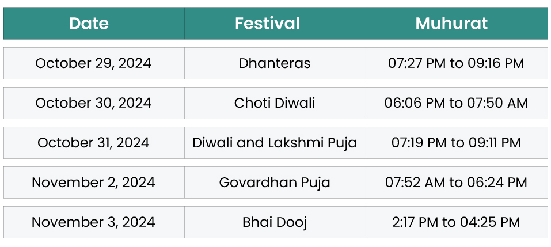Click the 2:17 PM to 04:25 PM muhurat
This screenshot has height=247, width=551.
click(456, 222)
